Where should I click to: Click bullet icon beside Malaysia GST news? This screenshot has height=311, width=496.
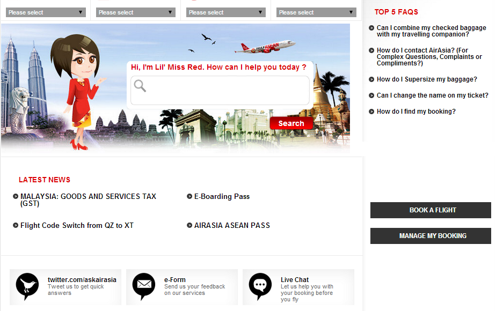(16, 196)
